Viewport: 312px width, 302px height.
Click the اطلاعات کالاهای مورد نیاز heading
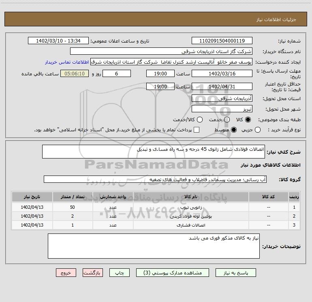271,165
